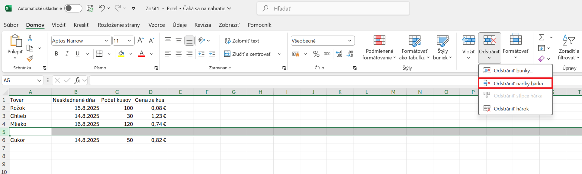The image size is (582, 174).
Task: Apply the yellow fill color
Action: (121, 54)
